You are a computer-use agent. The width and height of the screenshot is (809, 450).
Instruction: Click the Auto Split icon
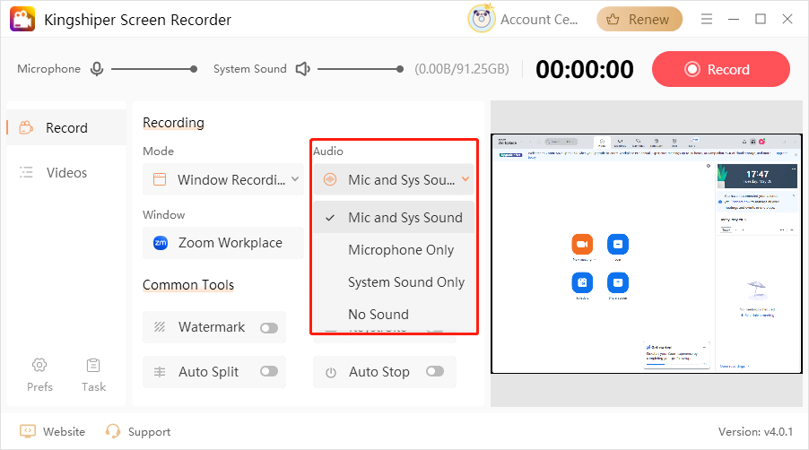160,372
